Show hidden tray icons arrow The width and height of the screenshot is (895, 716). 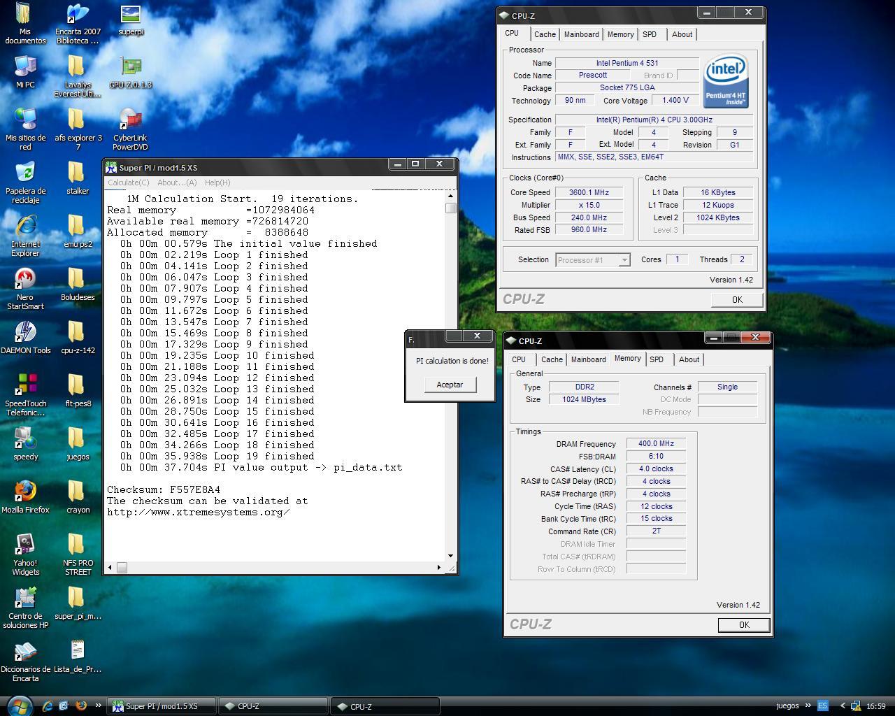[x=842, y=706]
